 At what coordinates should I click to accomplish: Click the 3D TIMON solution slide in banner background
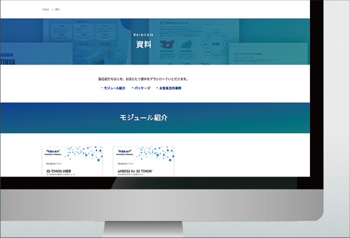tap(194, 41)
